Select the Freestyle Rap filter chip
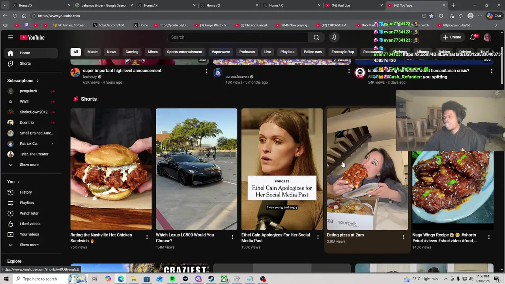 [342, 52]
